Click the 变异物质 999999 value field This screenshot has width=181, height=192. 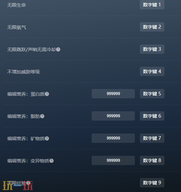[113, 160]
